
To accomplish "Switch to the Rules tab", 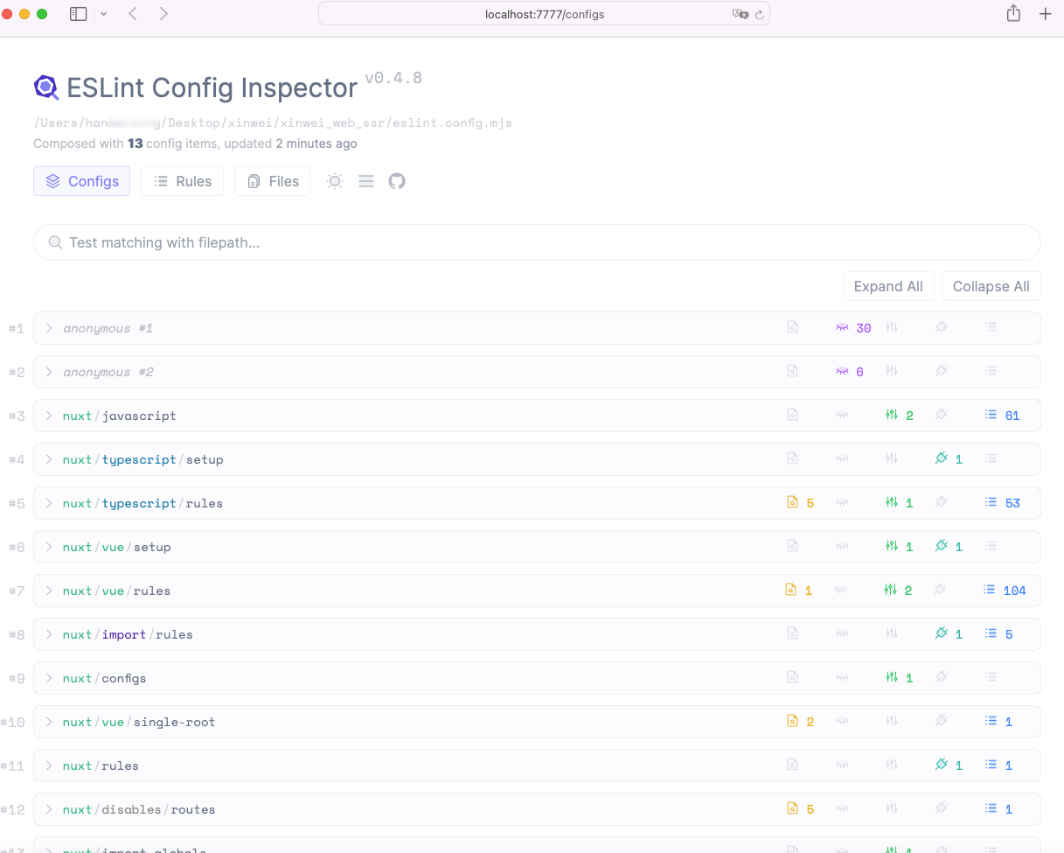I will [182, 181].
